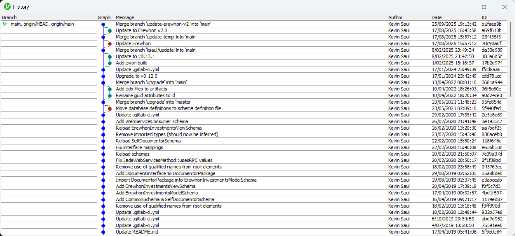The image size is (515, 236).
Task: Click commit ID b1faea9b
Action: 491,24
